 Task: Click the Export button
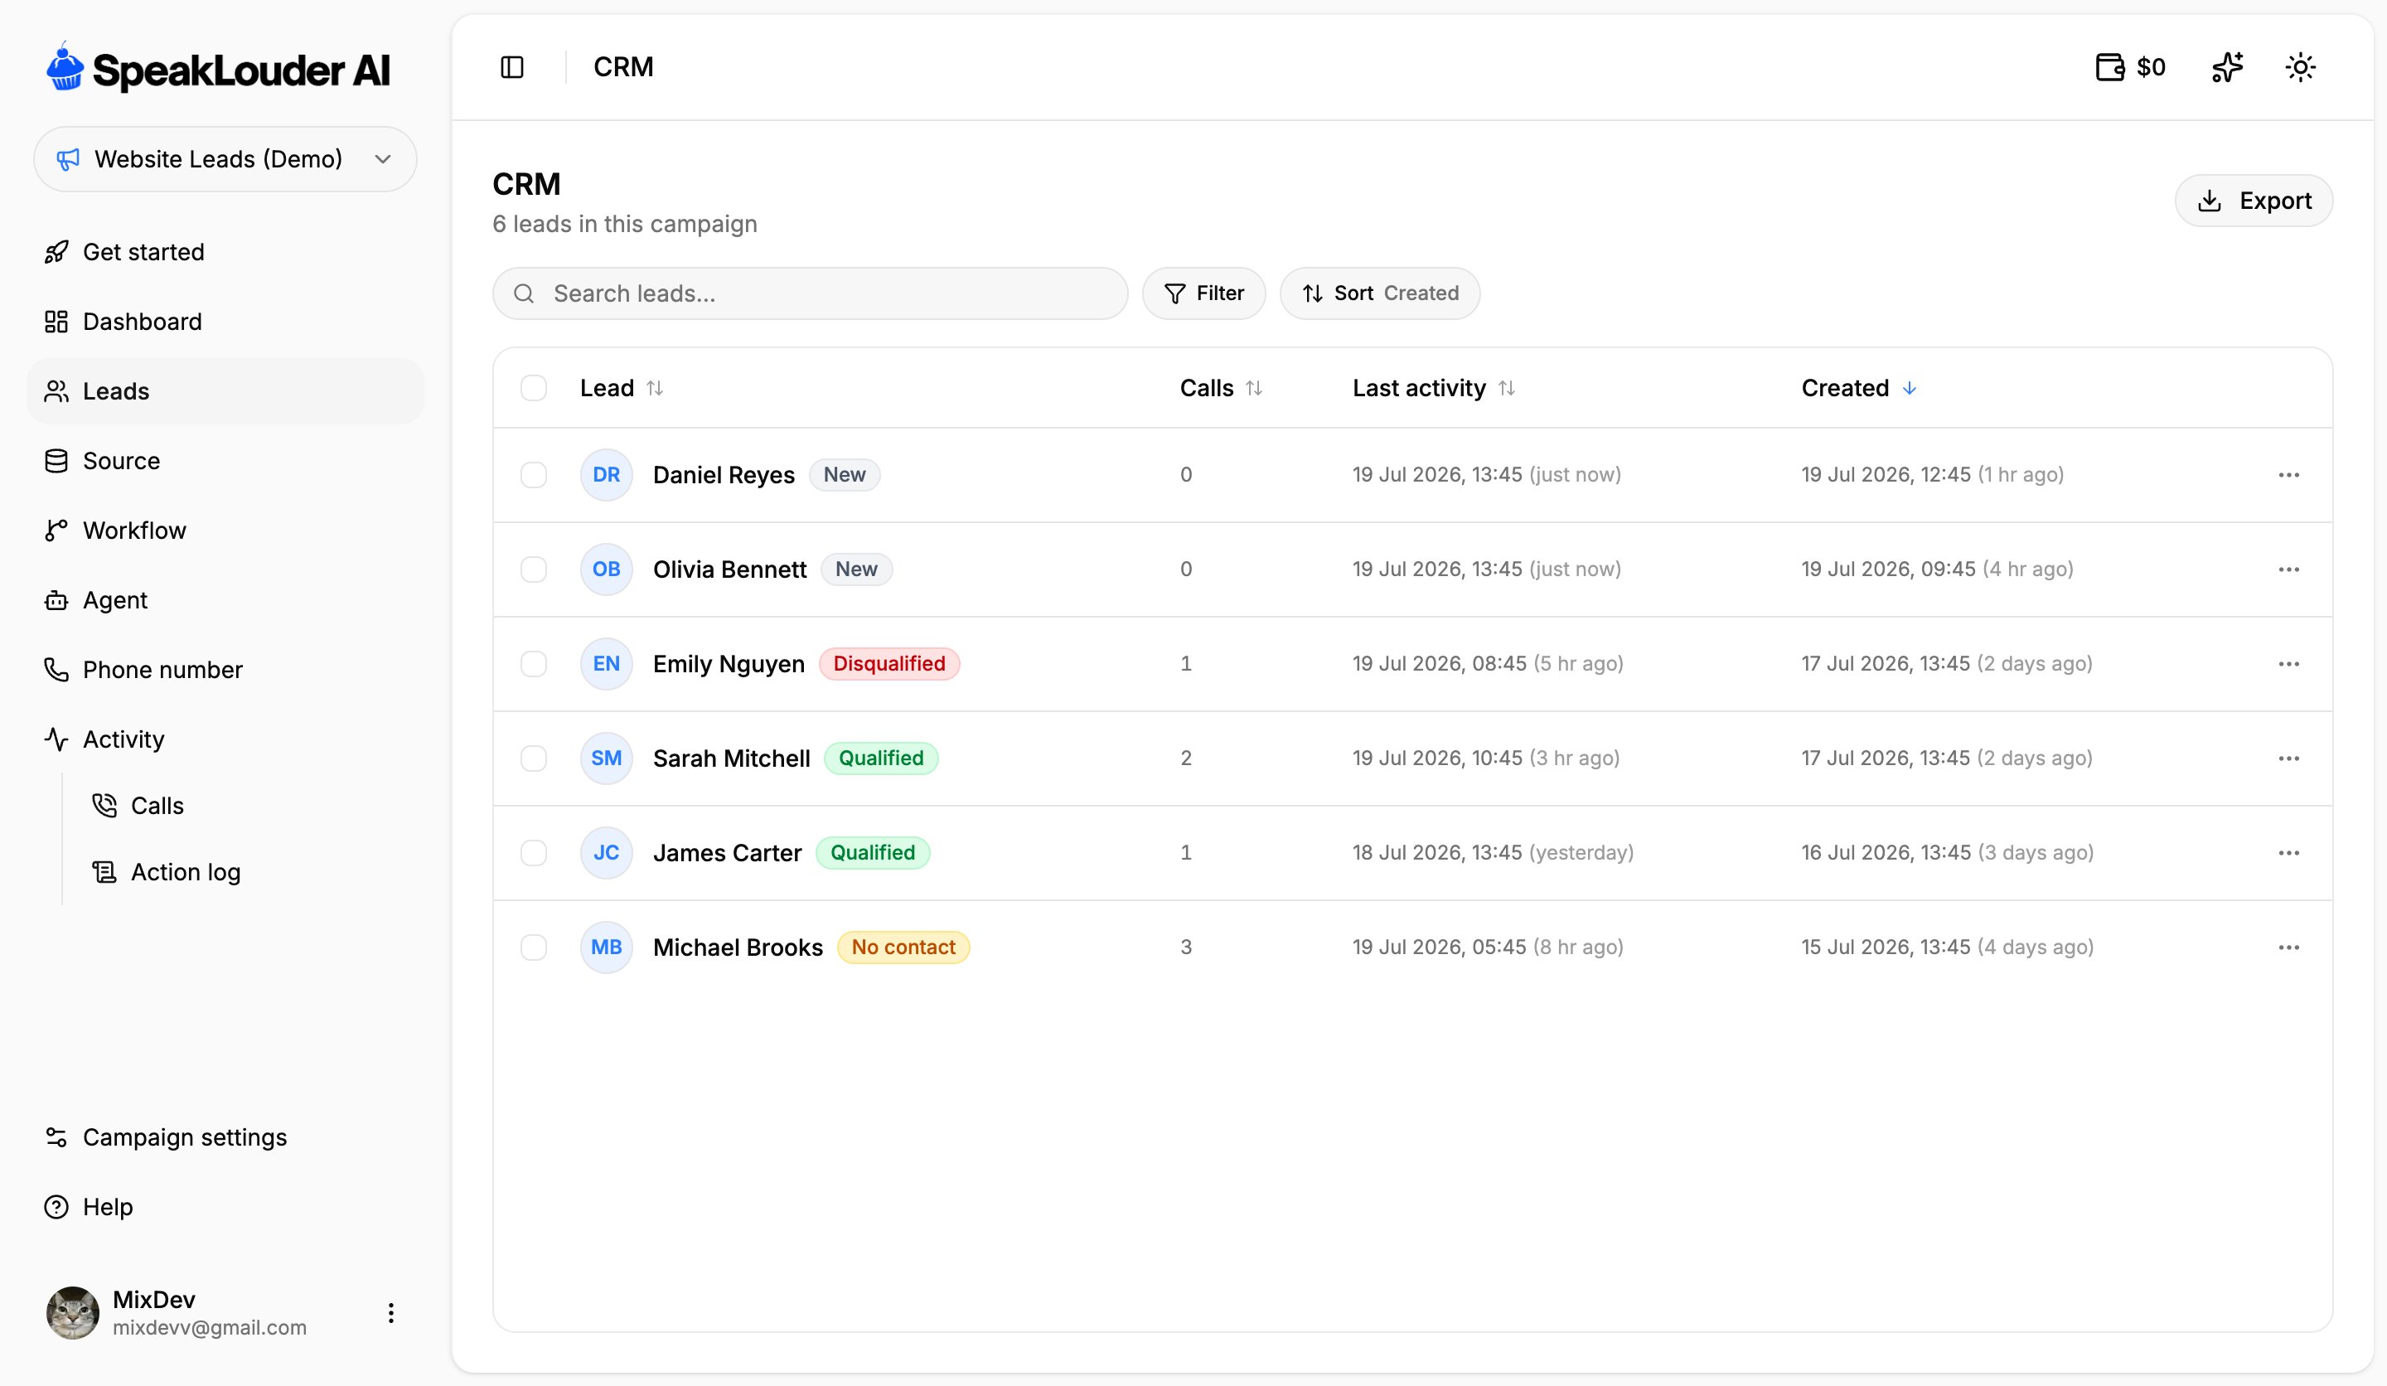(x=2254, y=201)
